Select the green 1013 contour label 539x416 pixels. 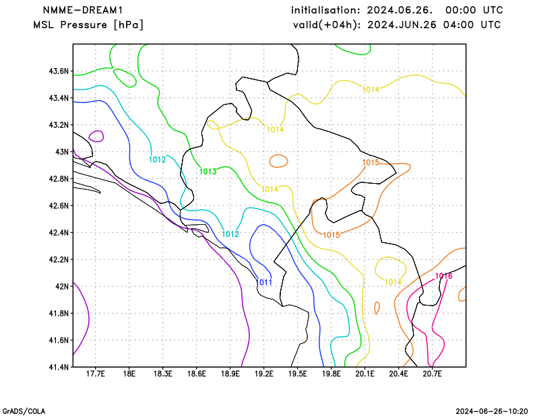208,172
